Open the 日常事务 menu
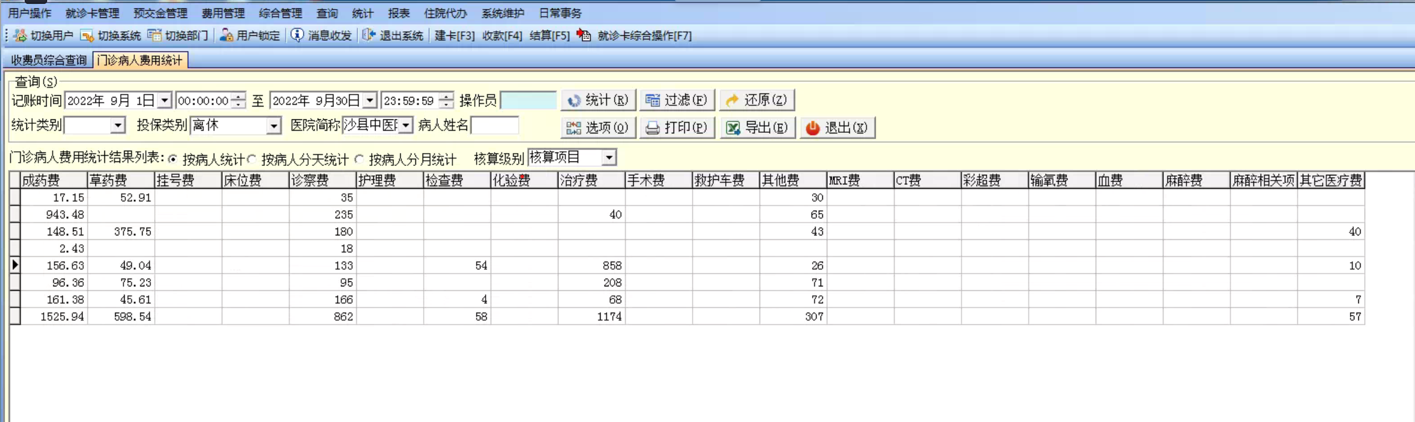 point(560,13)
